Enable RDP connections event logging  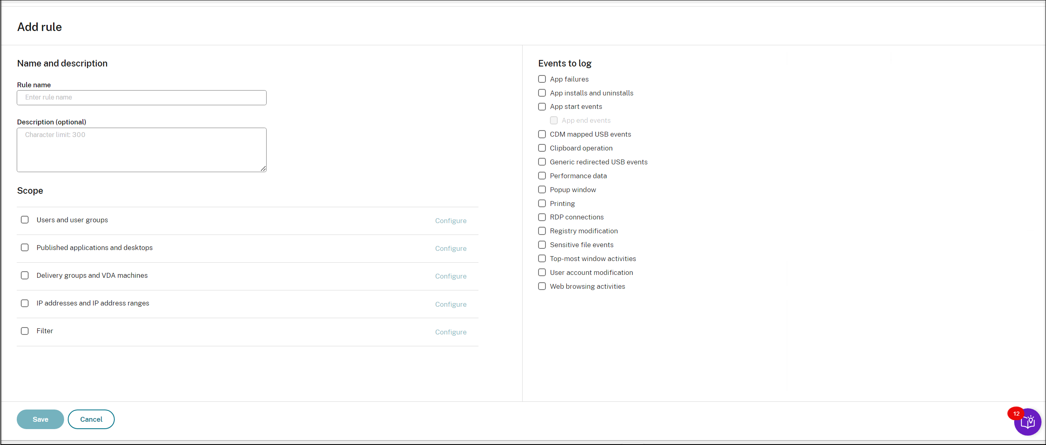[x=541, y=217]
